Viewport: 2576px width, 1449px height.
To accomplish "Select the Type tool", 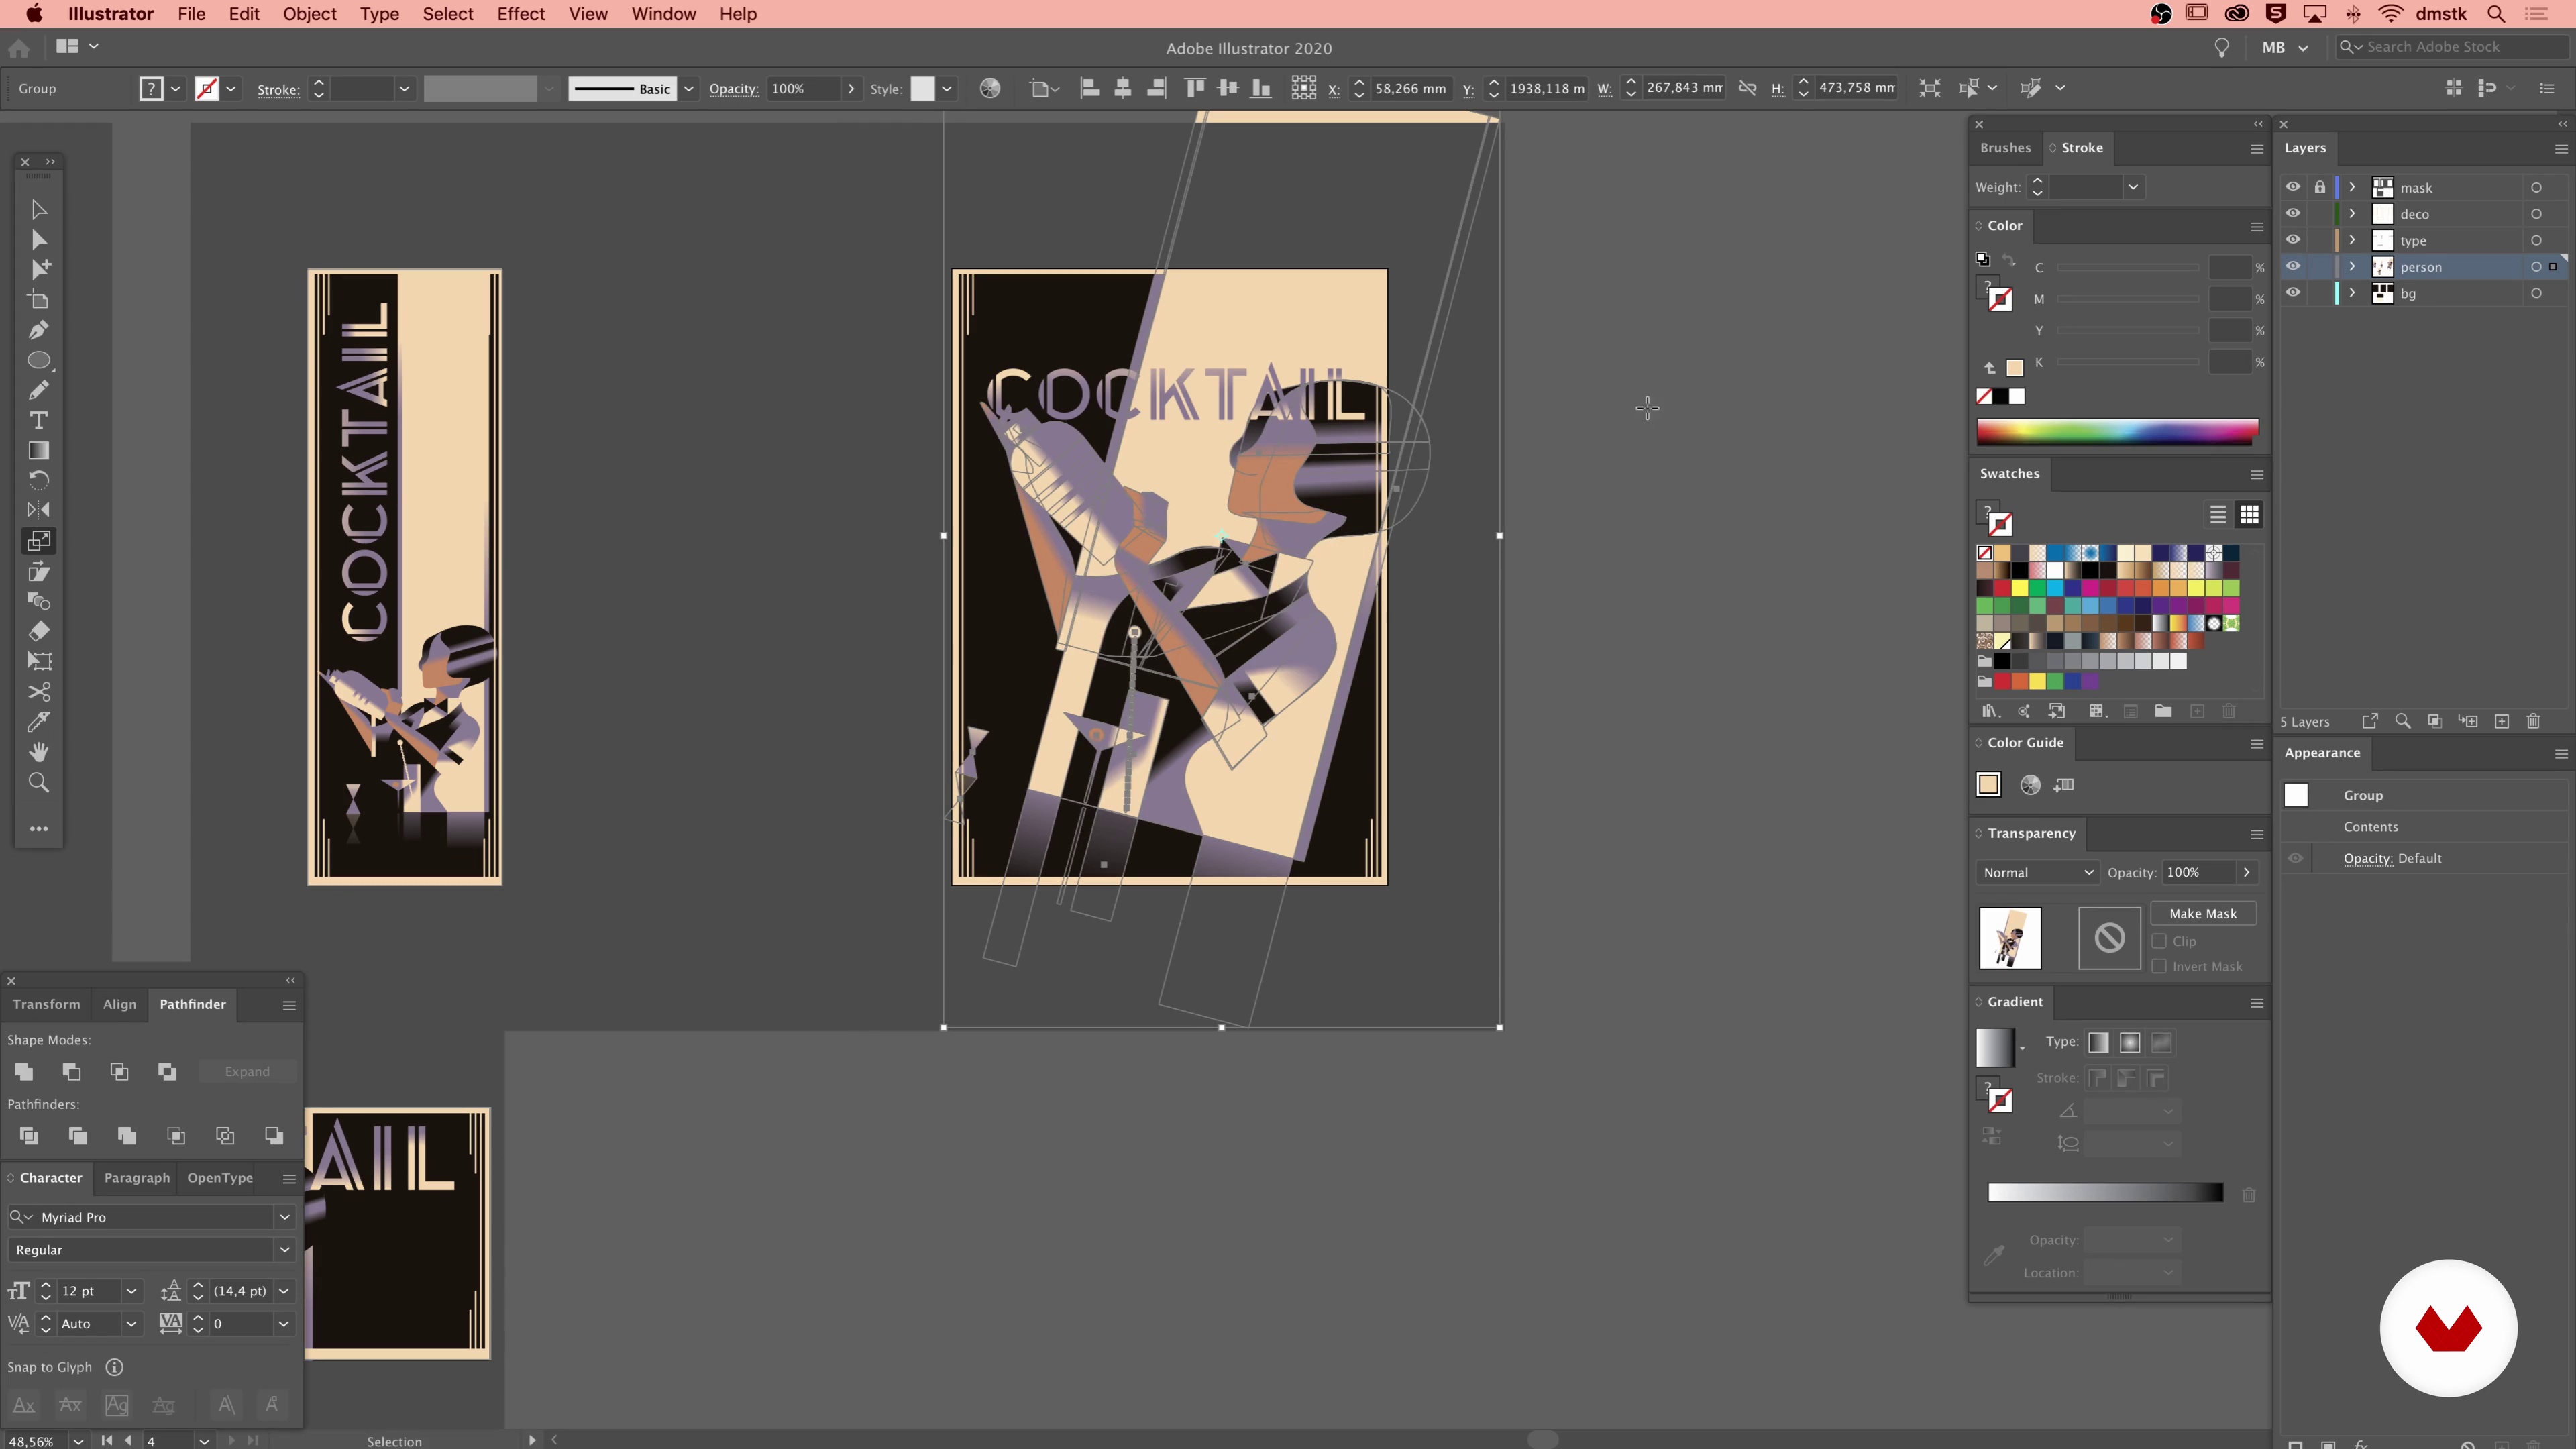I will (x=38, y=420).
